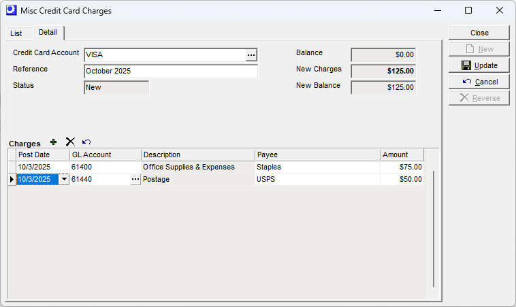Click the Postage description cell
516x307 pixels.
[198, 179]
